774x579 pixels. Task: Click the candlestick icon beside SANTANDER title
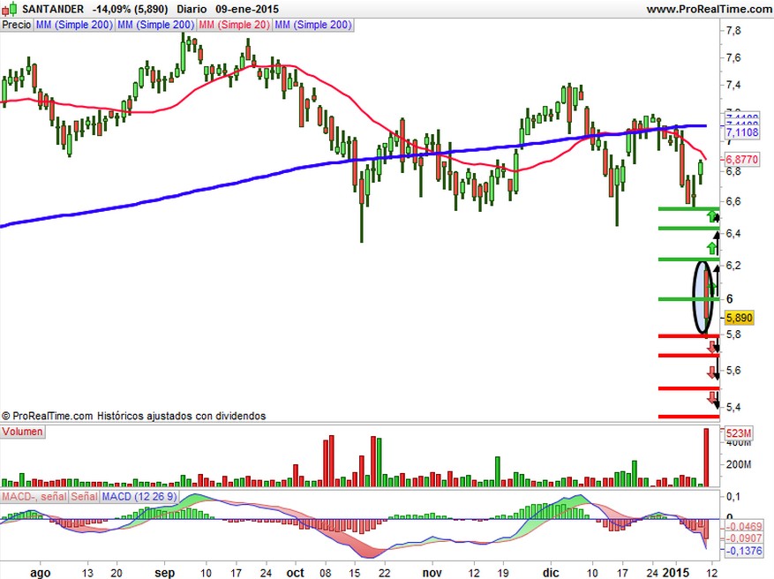10,9
